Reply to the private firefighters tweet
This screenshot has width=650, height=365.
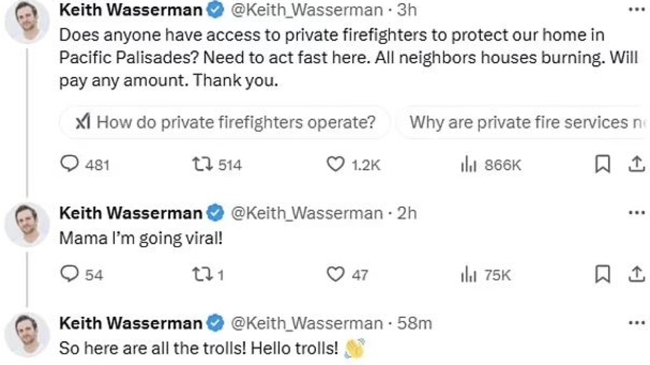tap(70, 165)
